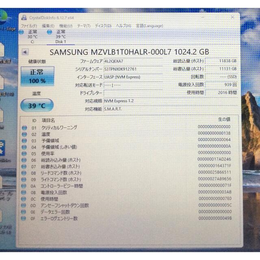This screenshot has height=260, width=260.
Task: Click the status icon for attribute 0D アンセーフシャットダウン回数
Action: click(x=24, y=206)
